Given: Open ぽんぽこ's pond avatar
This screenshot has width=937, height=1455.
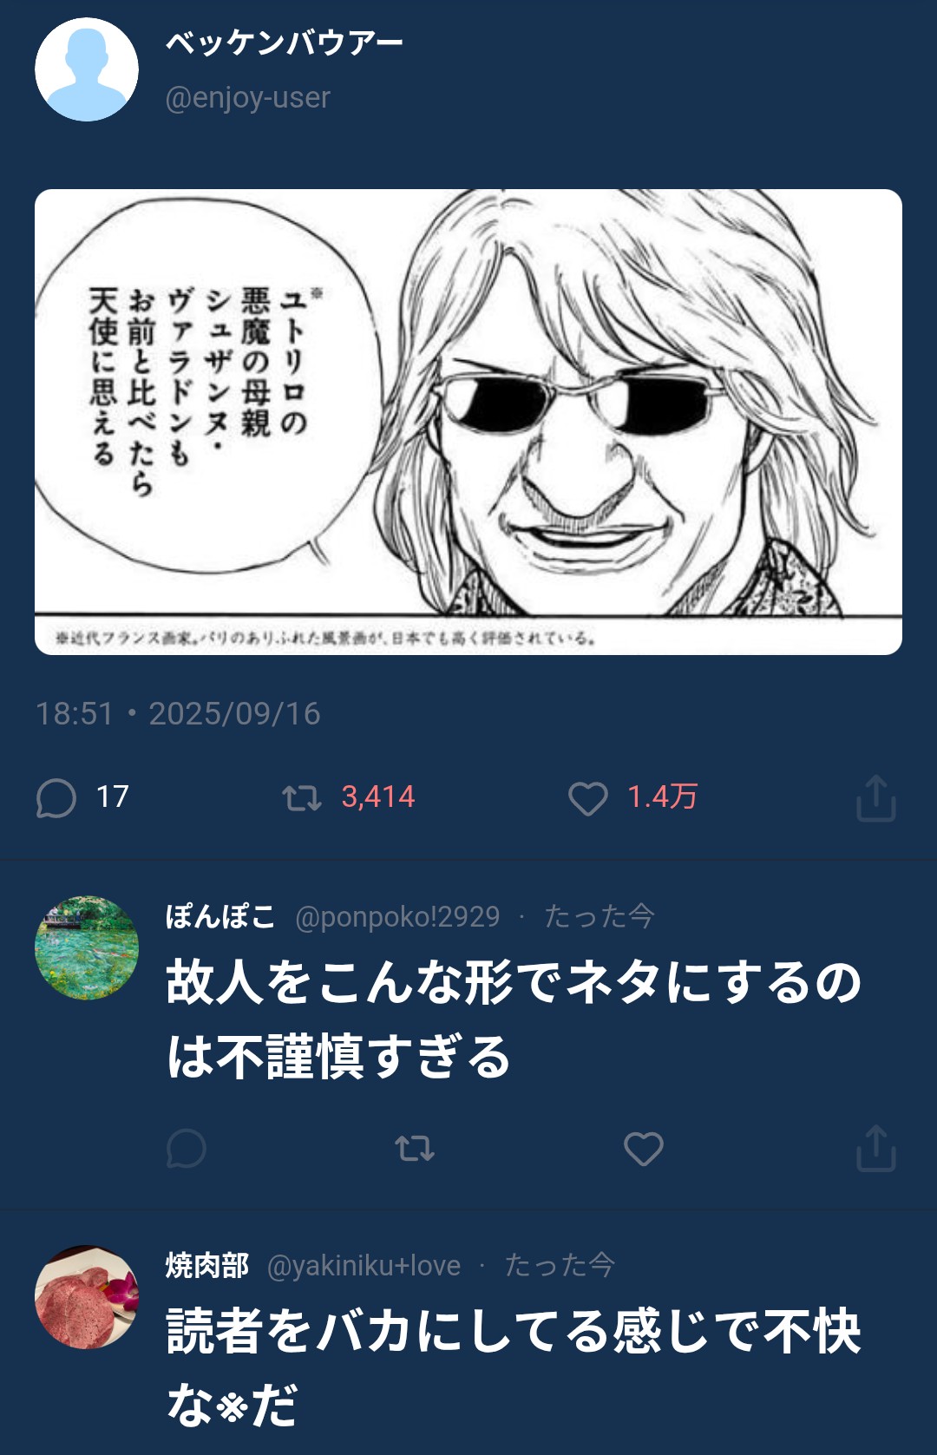Looking at the screenshot, I should [87, 947].
